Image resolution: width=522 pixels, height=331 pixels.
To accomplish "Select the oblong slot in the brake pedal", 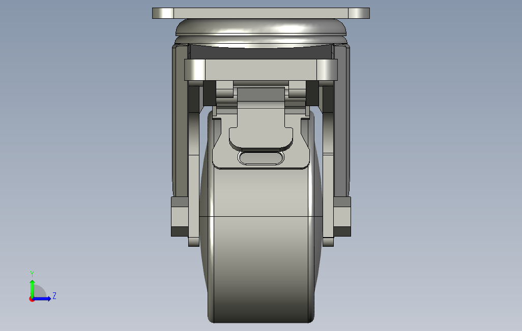I will coord(261,158).
